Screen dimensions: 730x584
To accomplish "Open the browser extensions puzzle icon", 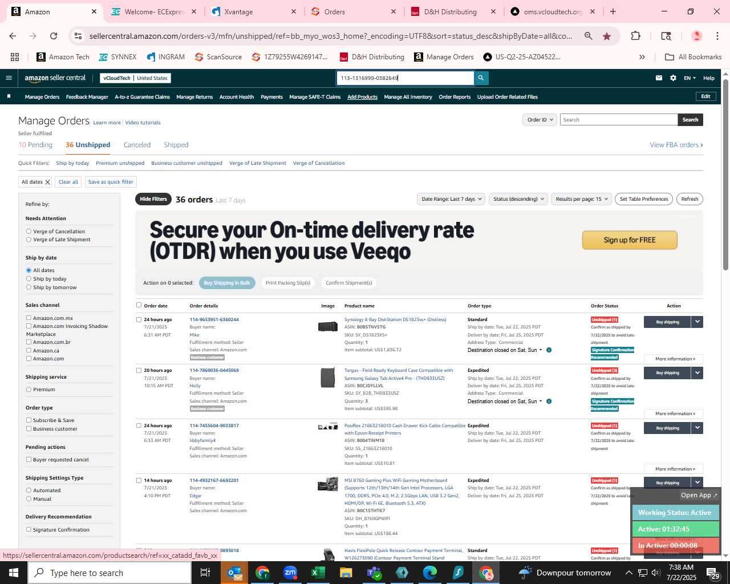I will [635, 36].
